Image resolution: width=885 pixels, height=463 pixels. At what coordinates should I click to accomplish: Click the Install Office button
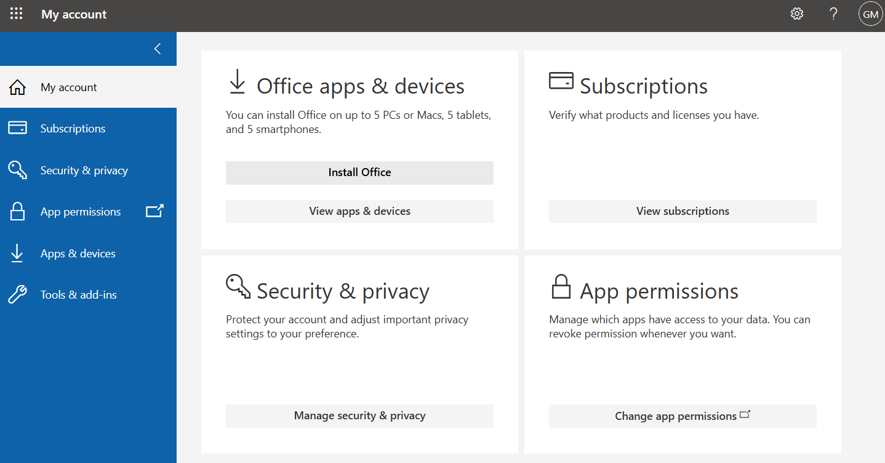click(x=359, y=172)
